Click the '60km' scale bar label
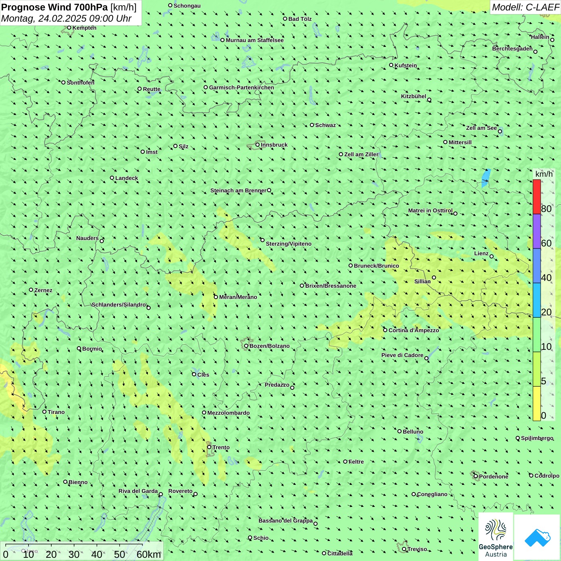The width and height of the screenshot is (561, 561). [149, 554]
